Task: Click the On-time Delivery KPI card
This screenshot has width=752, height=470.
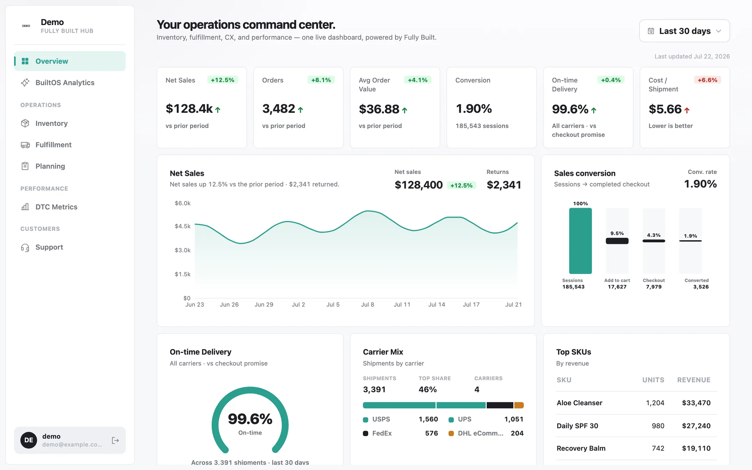Action: pos(588,108)
